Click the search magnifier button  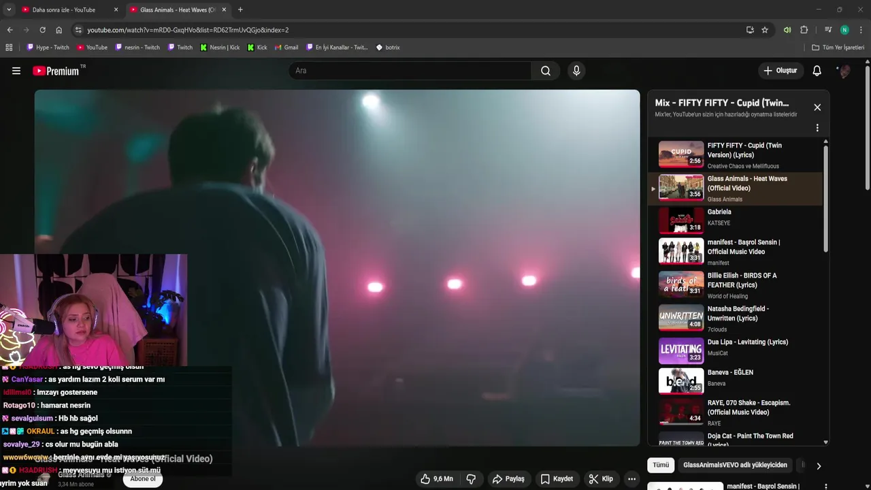(x=546, y=71)
